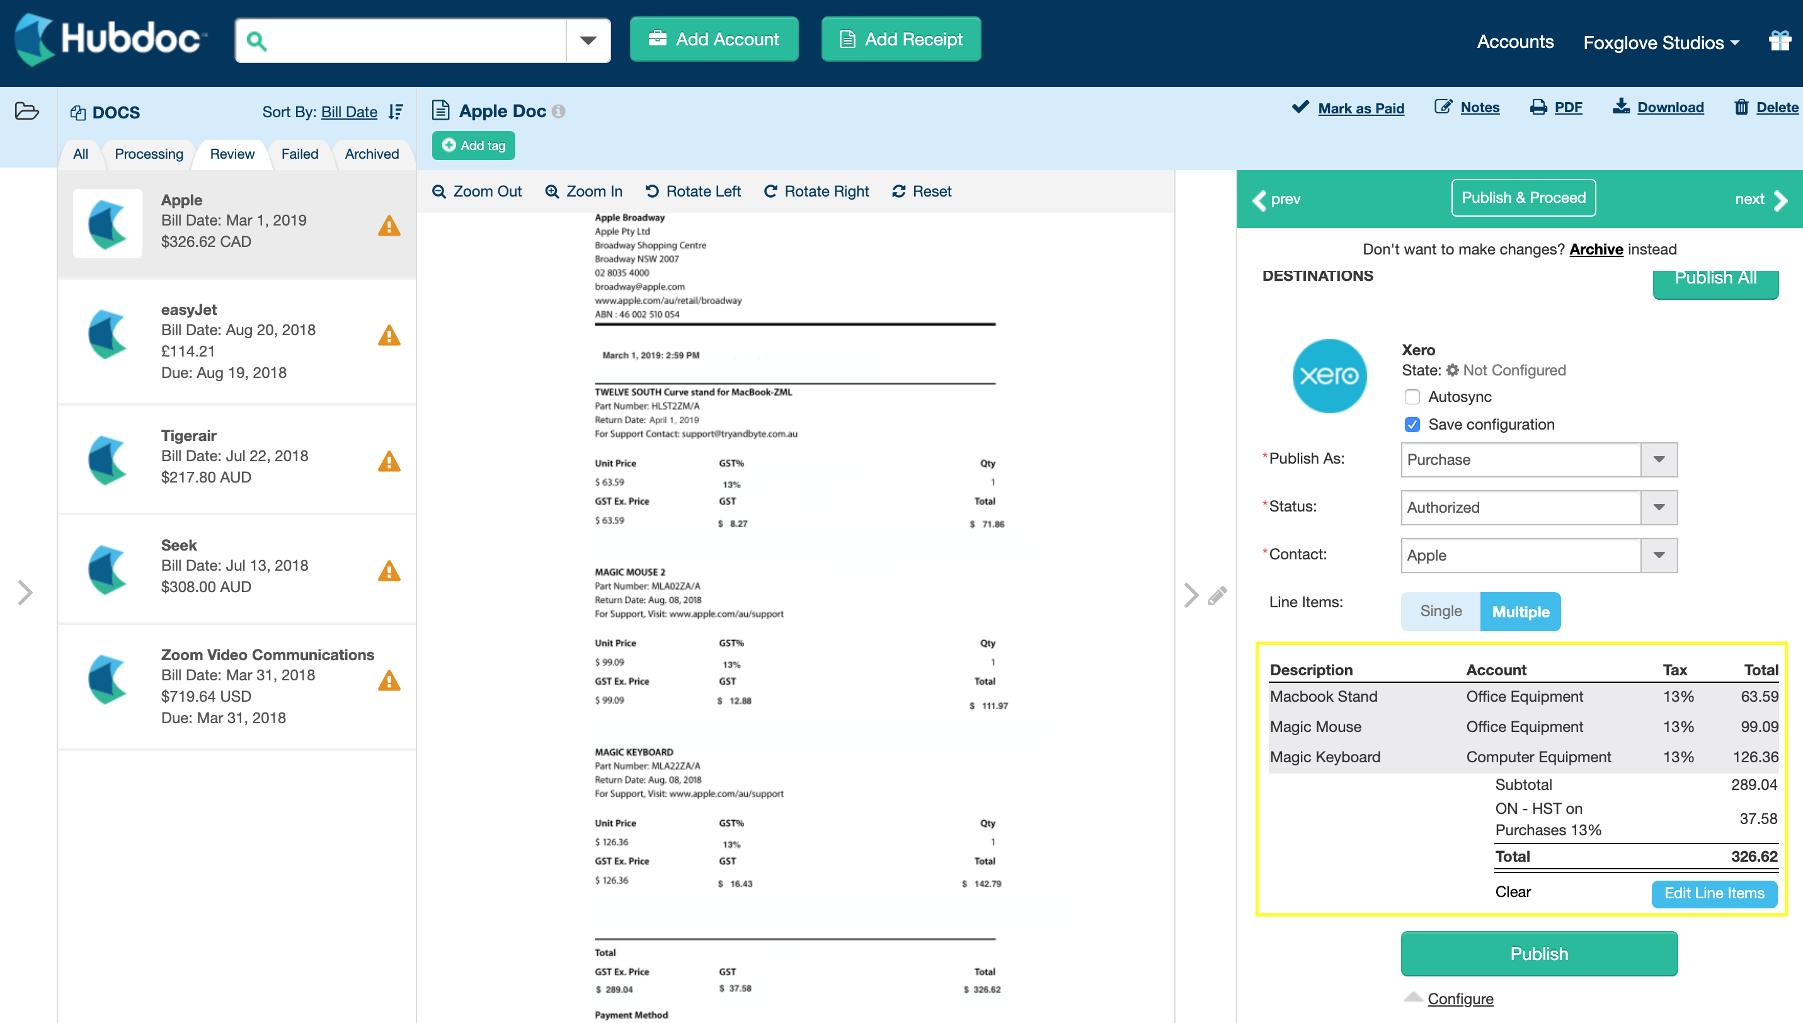Go to next document
Screen dimensions: 1803x1023
1761,199
